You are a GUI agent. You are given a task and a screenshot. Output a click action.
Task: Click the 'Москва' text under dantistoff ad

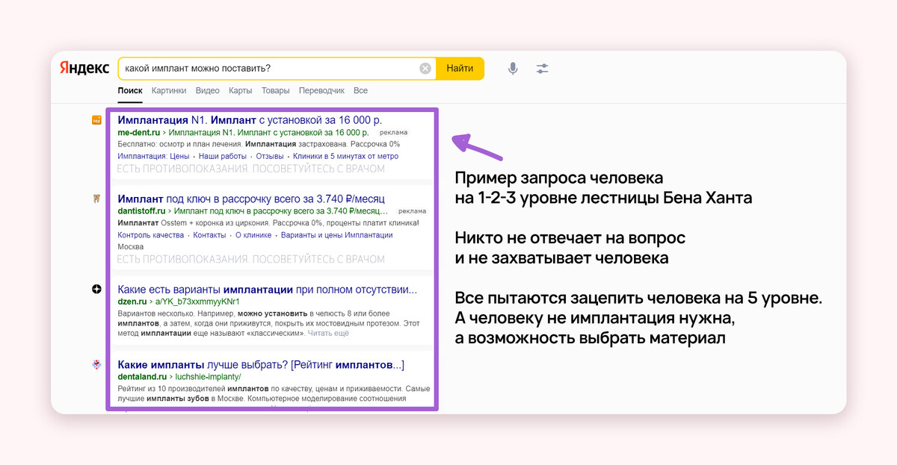pyautogui.click(x=131, y=247)
